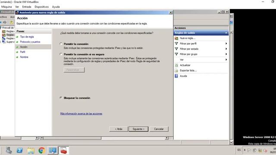Click the Actualizar action text
This screenshot has width=276, height=155.
pos(185,65)
